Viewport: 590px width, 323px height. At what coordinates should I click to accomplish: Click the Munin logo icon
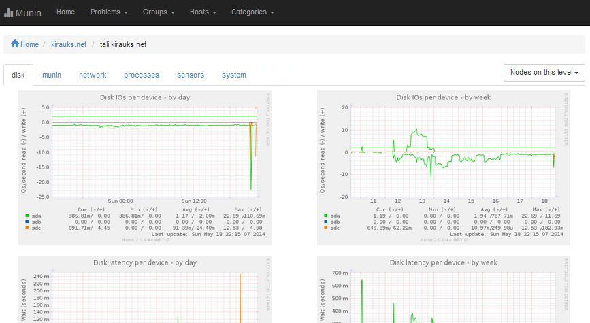pyautogui.click(x=9, y=12)
